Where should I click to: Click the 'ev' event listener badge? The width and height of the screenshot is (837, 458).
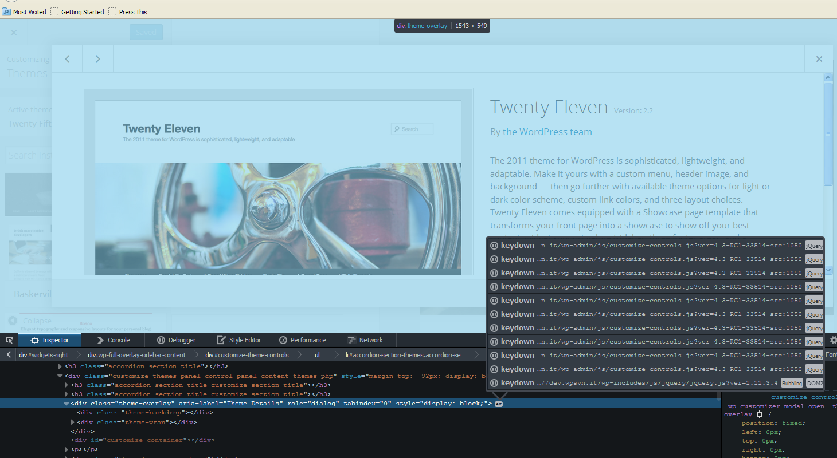click(x=499, y=404)
